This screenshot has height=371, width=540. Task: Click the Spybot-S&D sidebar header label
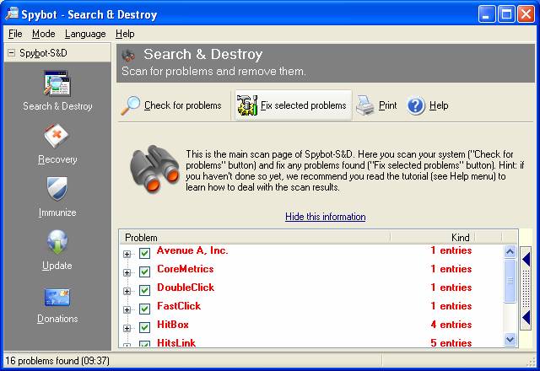43,53
